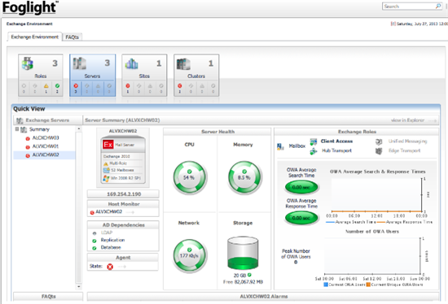Click in the Search input field
Image resolution: width=448 pixels, height=304 pixels.
pos(409,7)
